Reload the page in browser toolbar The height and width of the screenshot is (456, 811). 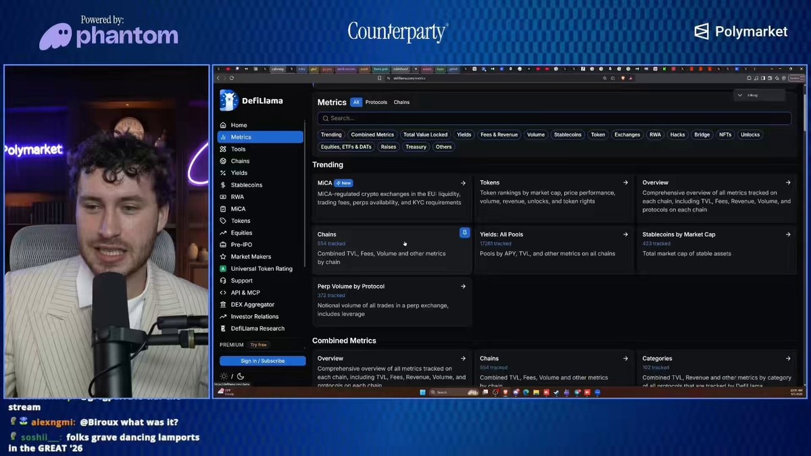coord(232,78)
